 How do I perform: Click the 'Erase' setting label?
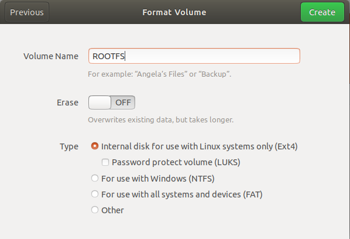click(67, 103)
